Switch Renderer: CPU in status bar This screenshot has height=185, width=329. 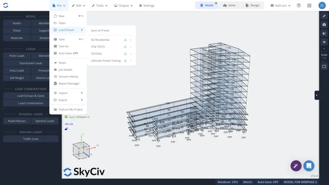point(227,182)
